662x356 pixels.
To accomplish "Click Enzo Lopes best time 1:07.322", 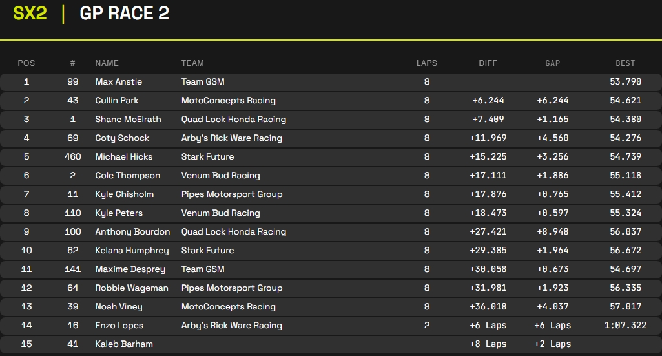I will tap(625, 326).
